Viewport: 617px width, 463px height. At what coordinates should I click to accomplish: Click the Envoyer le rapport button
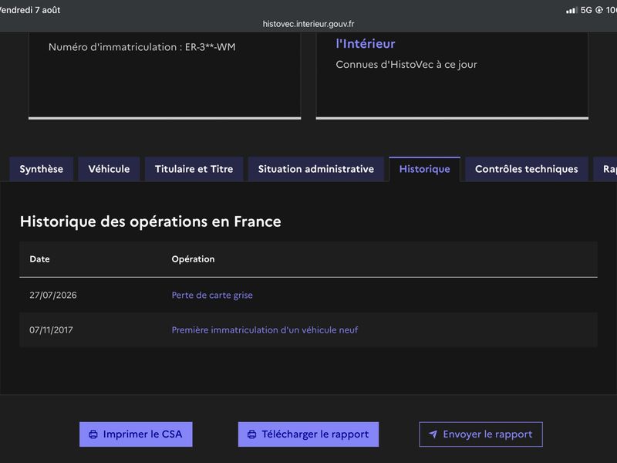click(480, 434)
